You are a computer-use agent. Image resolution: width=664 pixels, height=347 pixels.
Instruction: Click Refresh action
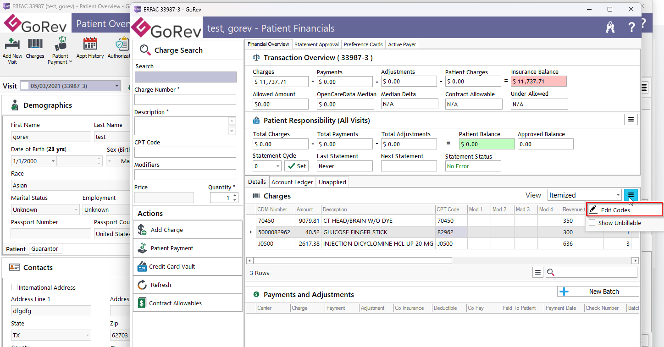[x=188, y=285]
